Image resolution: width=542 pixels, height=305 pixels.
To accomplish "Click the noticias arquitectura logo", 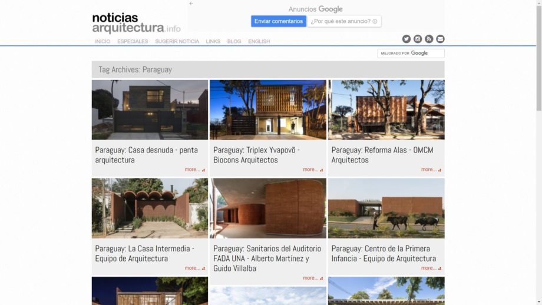I will click(136, 23).
